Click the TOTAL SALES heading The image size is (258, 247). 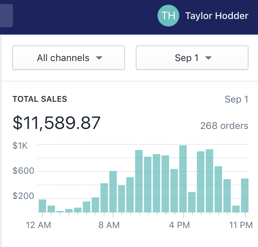pyautogui.click(x=40, y=99)
